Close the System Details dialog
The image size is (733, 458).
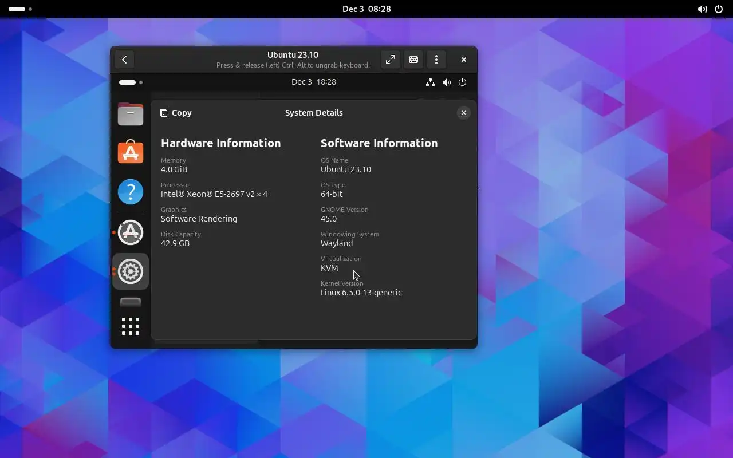[x=464, y=113]
